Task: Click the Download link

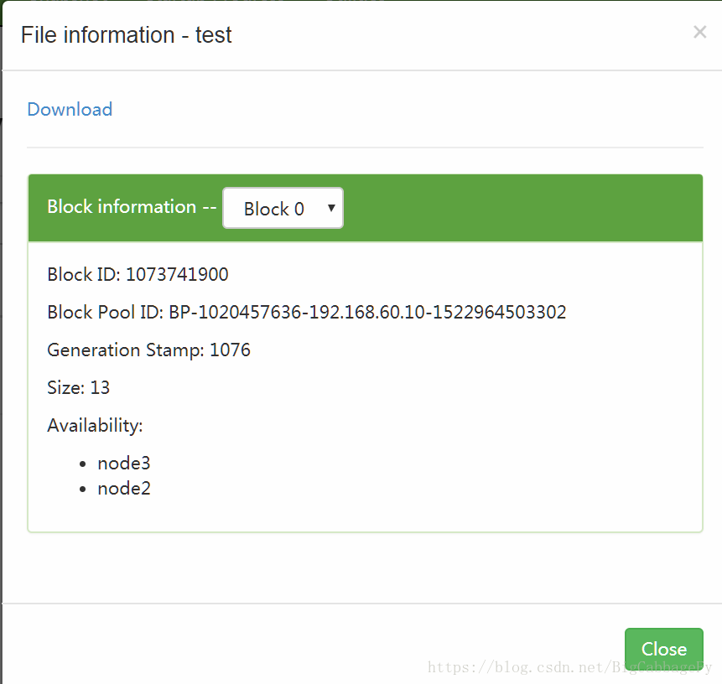Action: click(70, 110)
